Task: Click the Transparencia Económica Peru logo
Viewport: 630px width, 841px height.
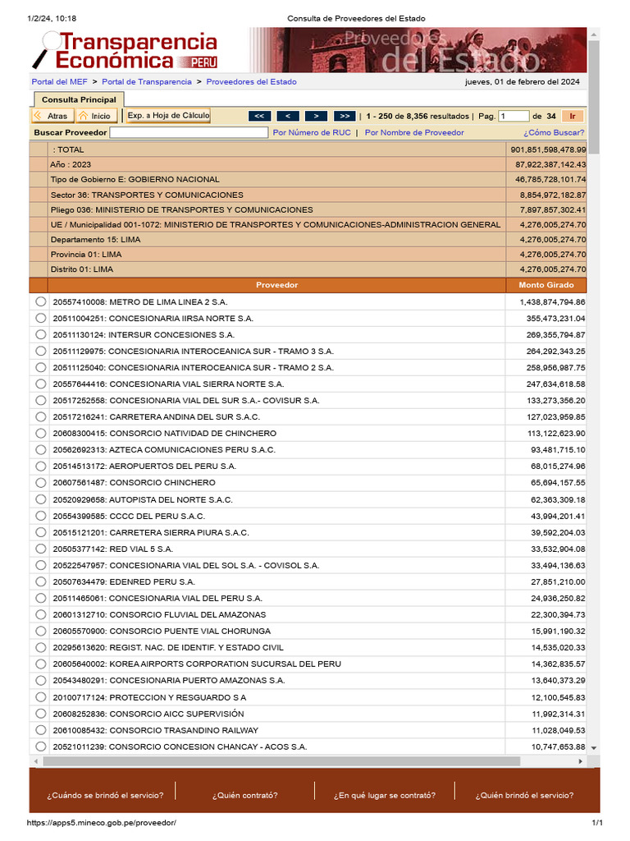Action: point(125,50)
